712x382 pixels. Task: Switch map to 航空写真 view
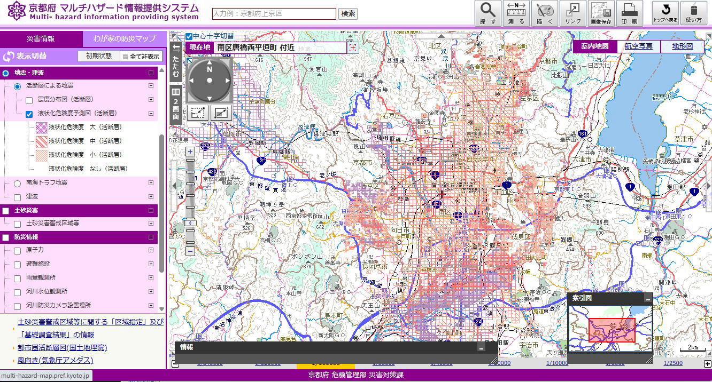click(x=639, y=46)
